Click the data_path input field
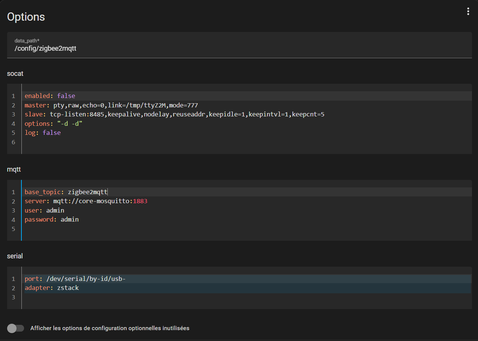The width and height of the screenshot is (478, 341). tap(239, 45)
